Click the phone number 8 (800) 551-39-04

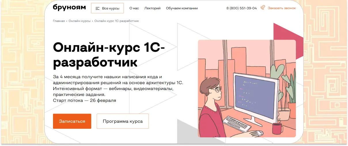coord(241,8)
